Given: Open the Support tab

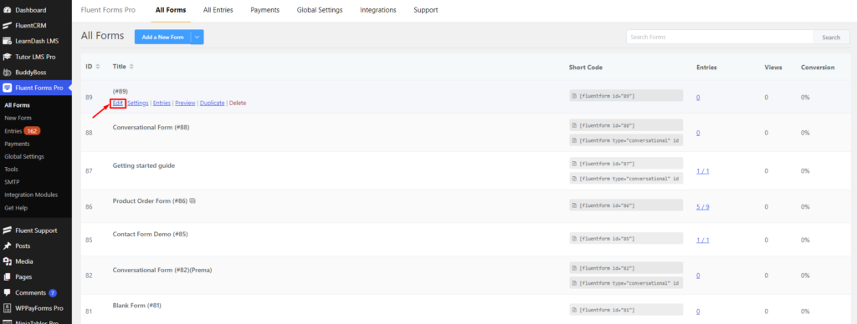Looking at the screenshot, I should point(426,10).
